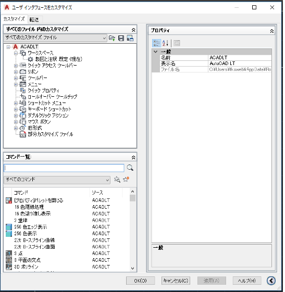Screen dimensions: 285x292
Task: Click the display image manager icon
Action: point(130,38)
